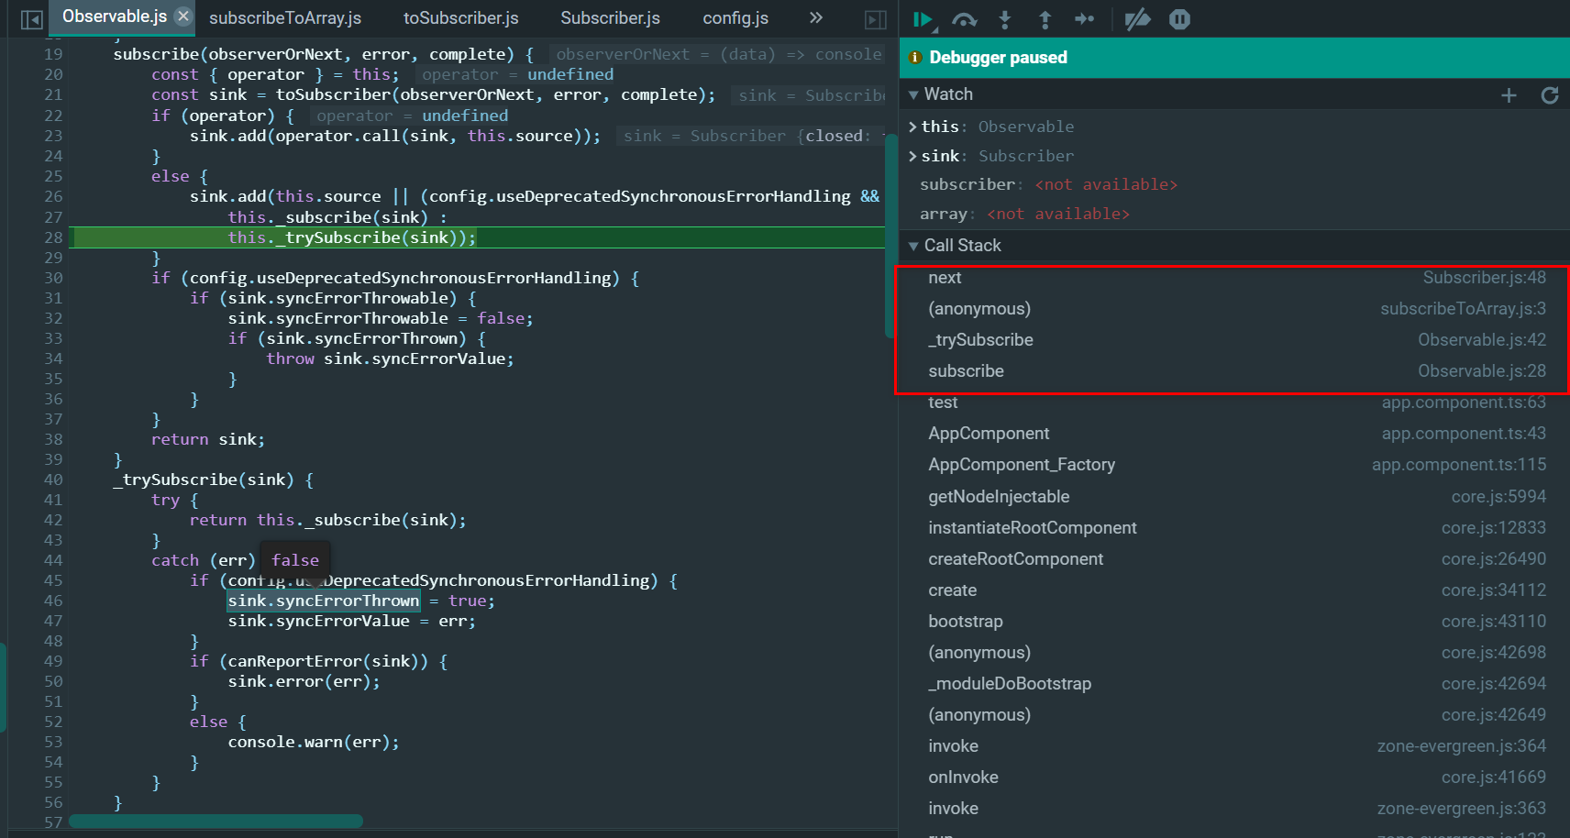The image size is (1570, 838).
Task: Select test frame app.component.ts:63
Action: [x=1234, y=402]
